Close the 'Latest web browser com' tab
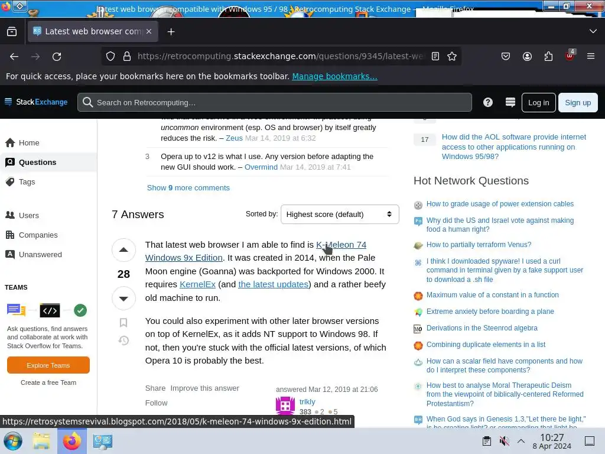This screenshot has width=605, height=454. click(x=149, y=31)
